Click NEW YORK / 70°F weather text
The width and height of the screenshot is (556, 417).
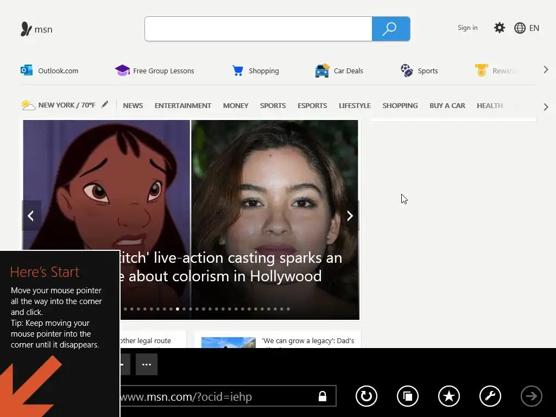coord(67,105)
